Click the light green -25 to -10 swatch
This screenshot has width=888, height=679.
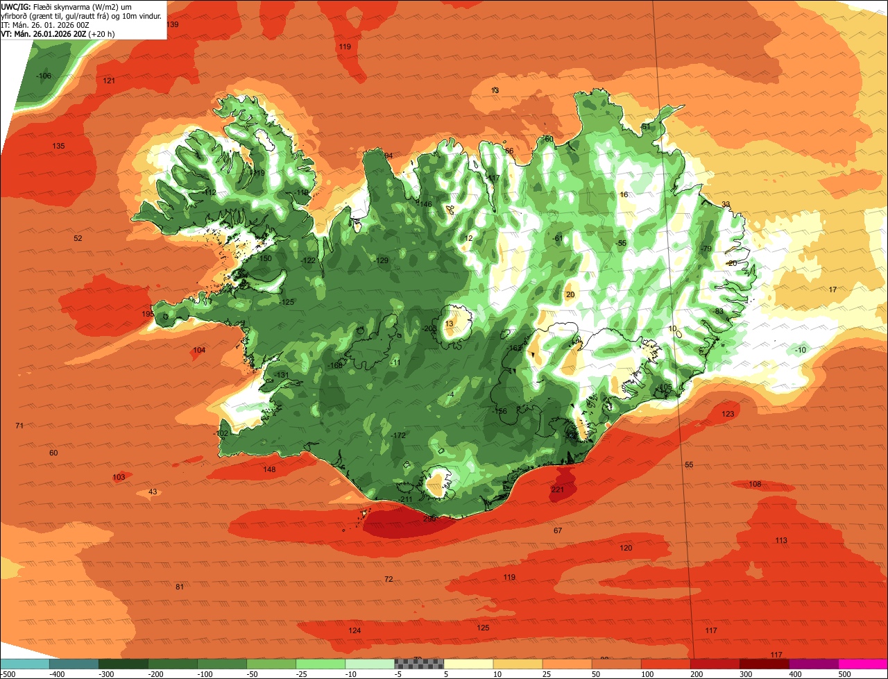[x=320, y=664]
